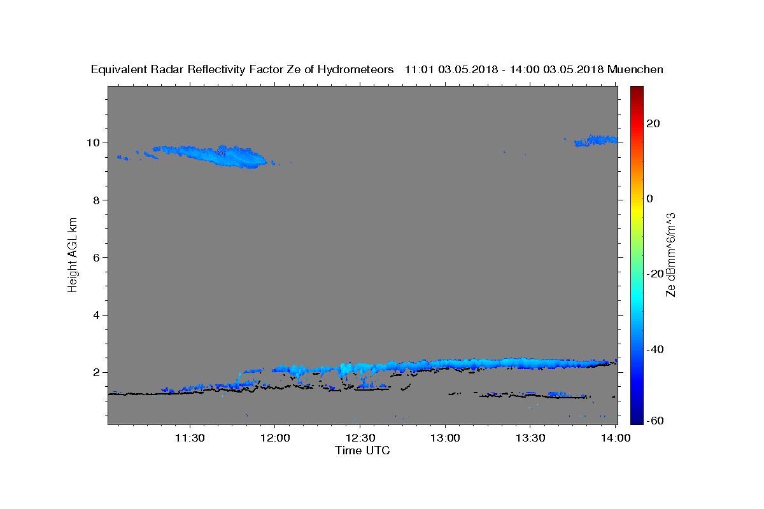Image resolution: width=764 pixels, height=509 pixels.
Task: Click the 'Time UTC' axis label
Action: click(x=362, y=450)
